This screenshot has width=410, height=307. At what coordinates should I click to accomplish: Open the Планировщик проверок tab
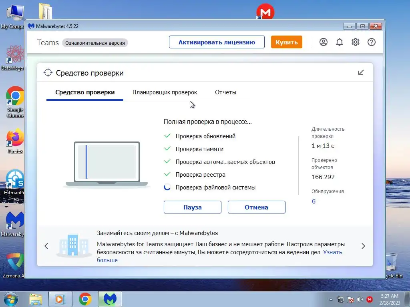coord(165,92)
